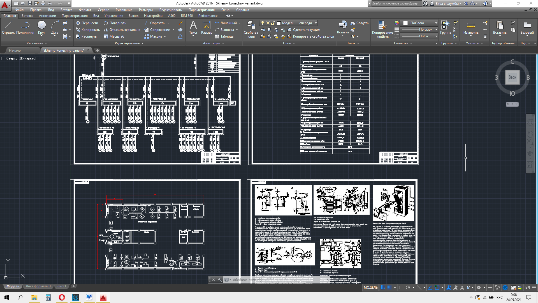This screenshot has width=538, height=303.
Task: Click the color wheel icon in Свойства panel
Action: (397, 23)
